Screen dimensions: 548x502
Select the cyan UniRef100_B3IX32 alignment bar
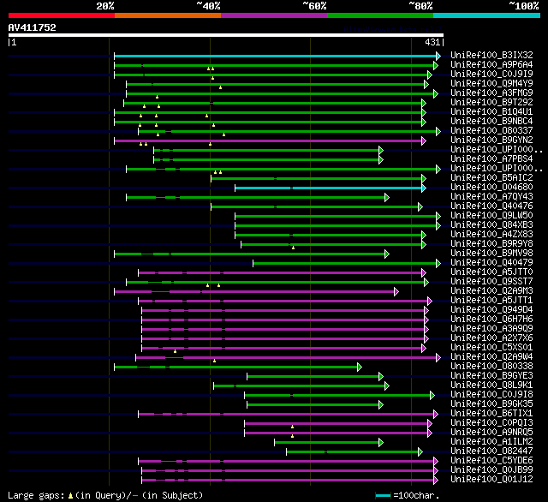click(276, 56)
